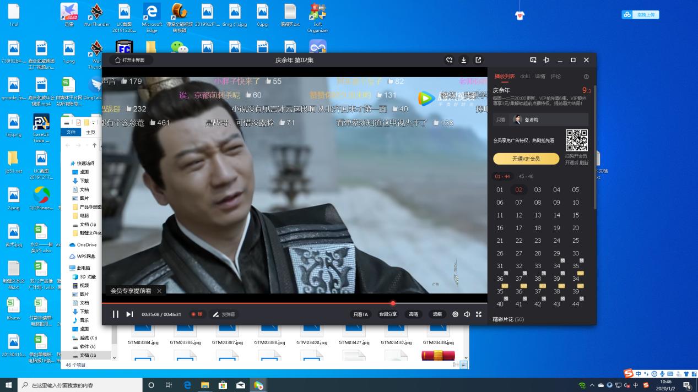Screen dimensions: 698x392
Task: Switch to episode range 45 - 46
Action: click(x=526, y=177)
